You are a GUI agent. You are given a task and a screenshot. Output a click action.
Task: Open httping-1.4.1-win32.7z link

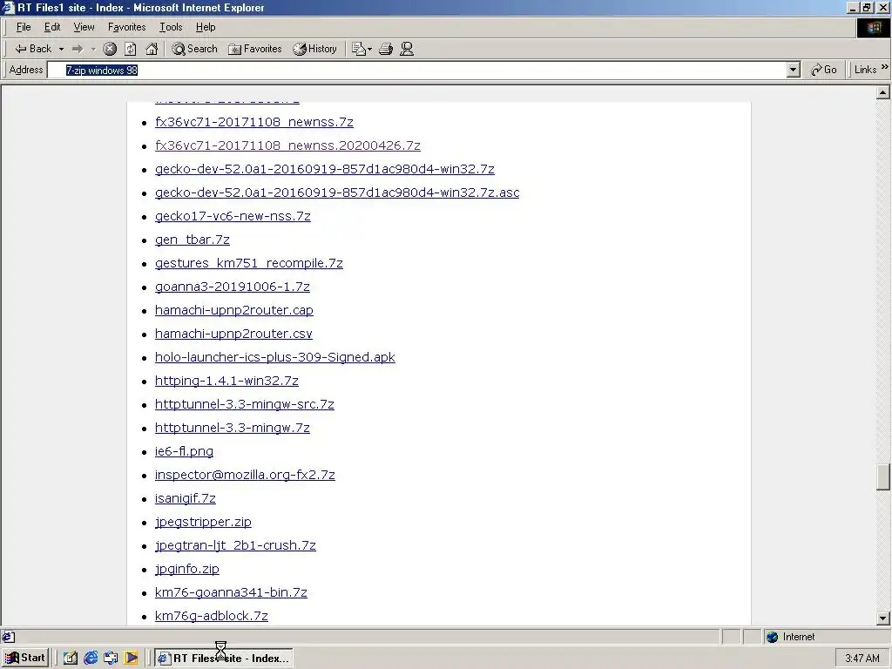point(226,381)
